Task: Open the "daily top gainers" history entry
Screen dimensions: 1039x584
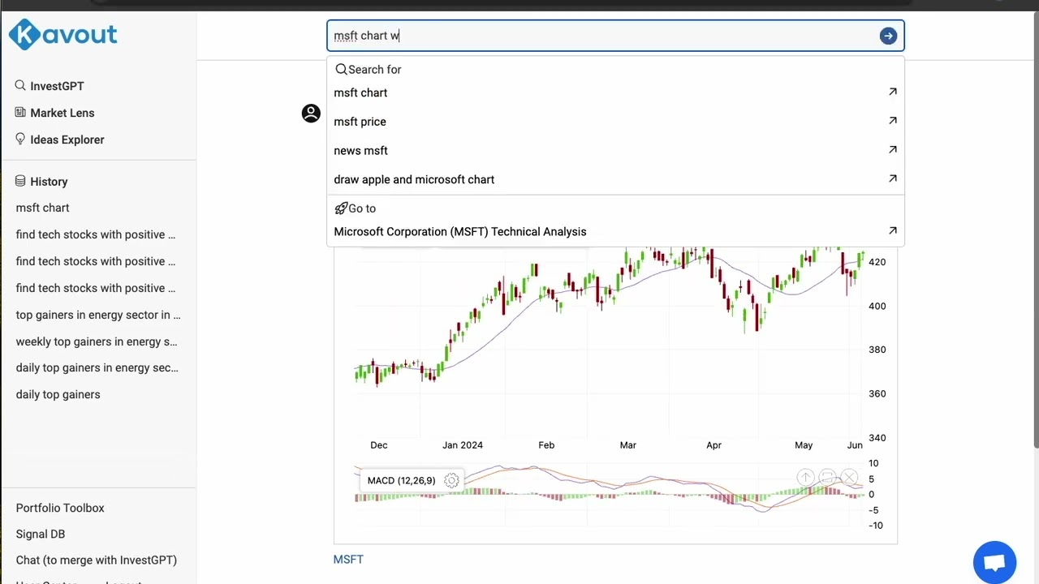Action: coord(58,394)
